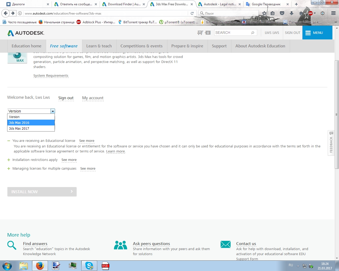
Task: Open the System Requirements link
Action: (x=51, y=76)
